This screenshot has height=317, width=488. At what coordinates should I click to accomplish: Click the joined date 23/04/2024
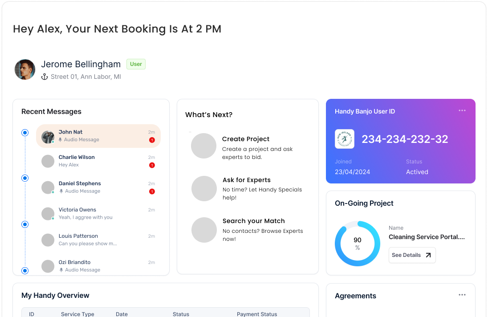tap(352, 172)
